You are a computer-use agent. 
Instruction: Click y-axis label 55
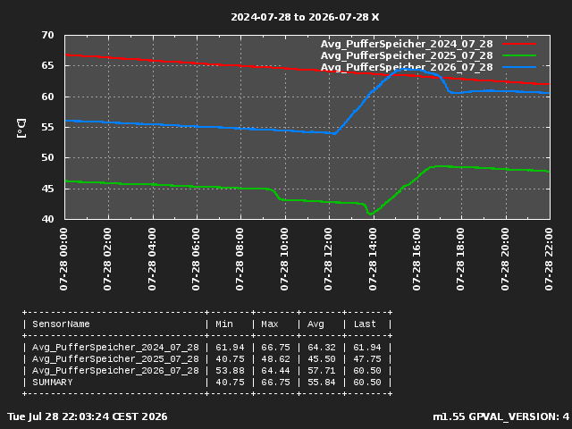coord(47,127)
